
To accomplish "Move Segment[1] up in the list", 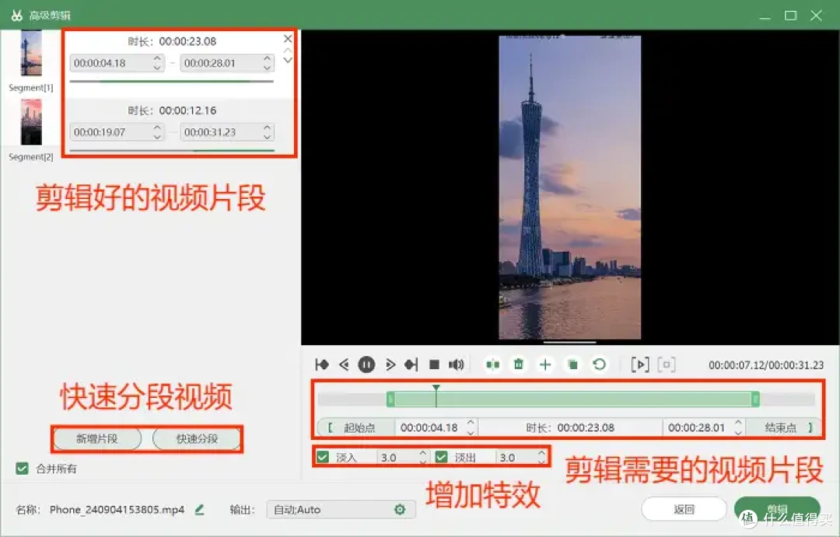I will coord(288,51).
